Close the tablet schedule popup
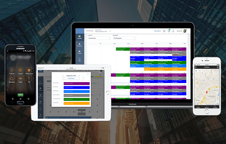 88,74
